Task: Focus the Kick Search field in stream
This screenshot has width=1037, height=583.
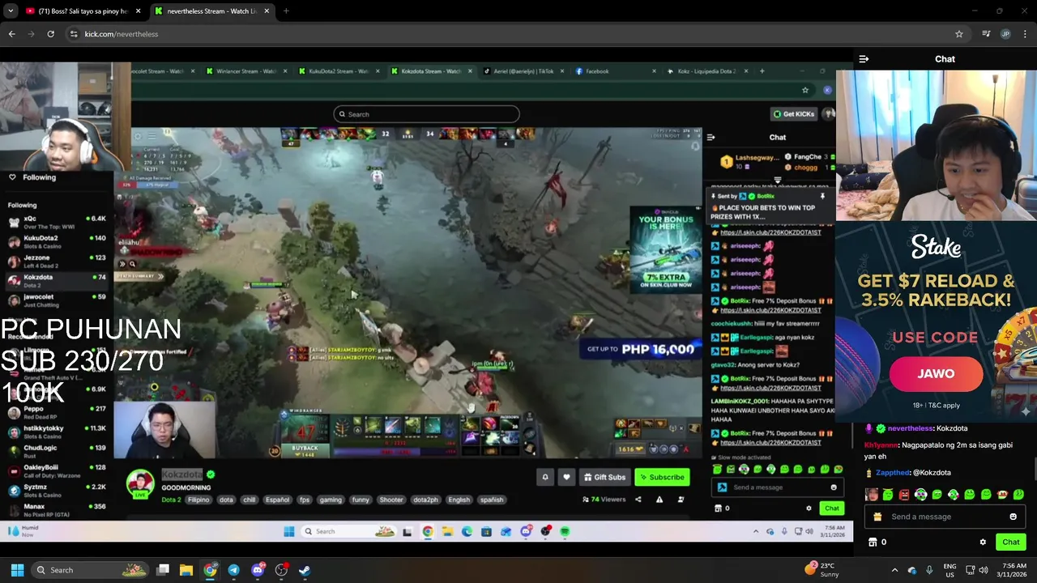Action: tap(426, 114)
